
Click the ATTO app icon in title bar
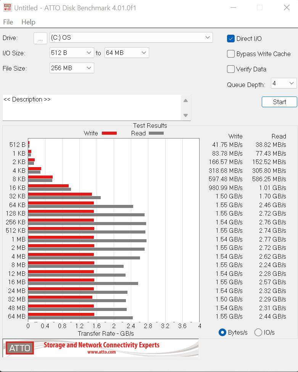(7, 8)
